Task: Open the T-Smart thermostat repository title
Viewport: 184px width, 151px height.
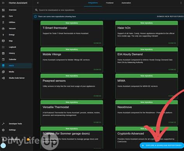Action: (x=55, y=28)
